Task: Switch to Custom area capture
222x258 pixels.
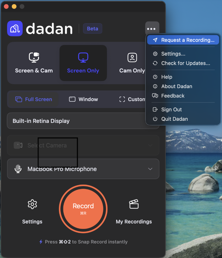Action: tap(132, 99)
